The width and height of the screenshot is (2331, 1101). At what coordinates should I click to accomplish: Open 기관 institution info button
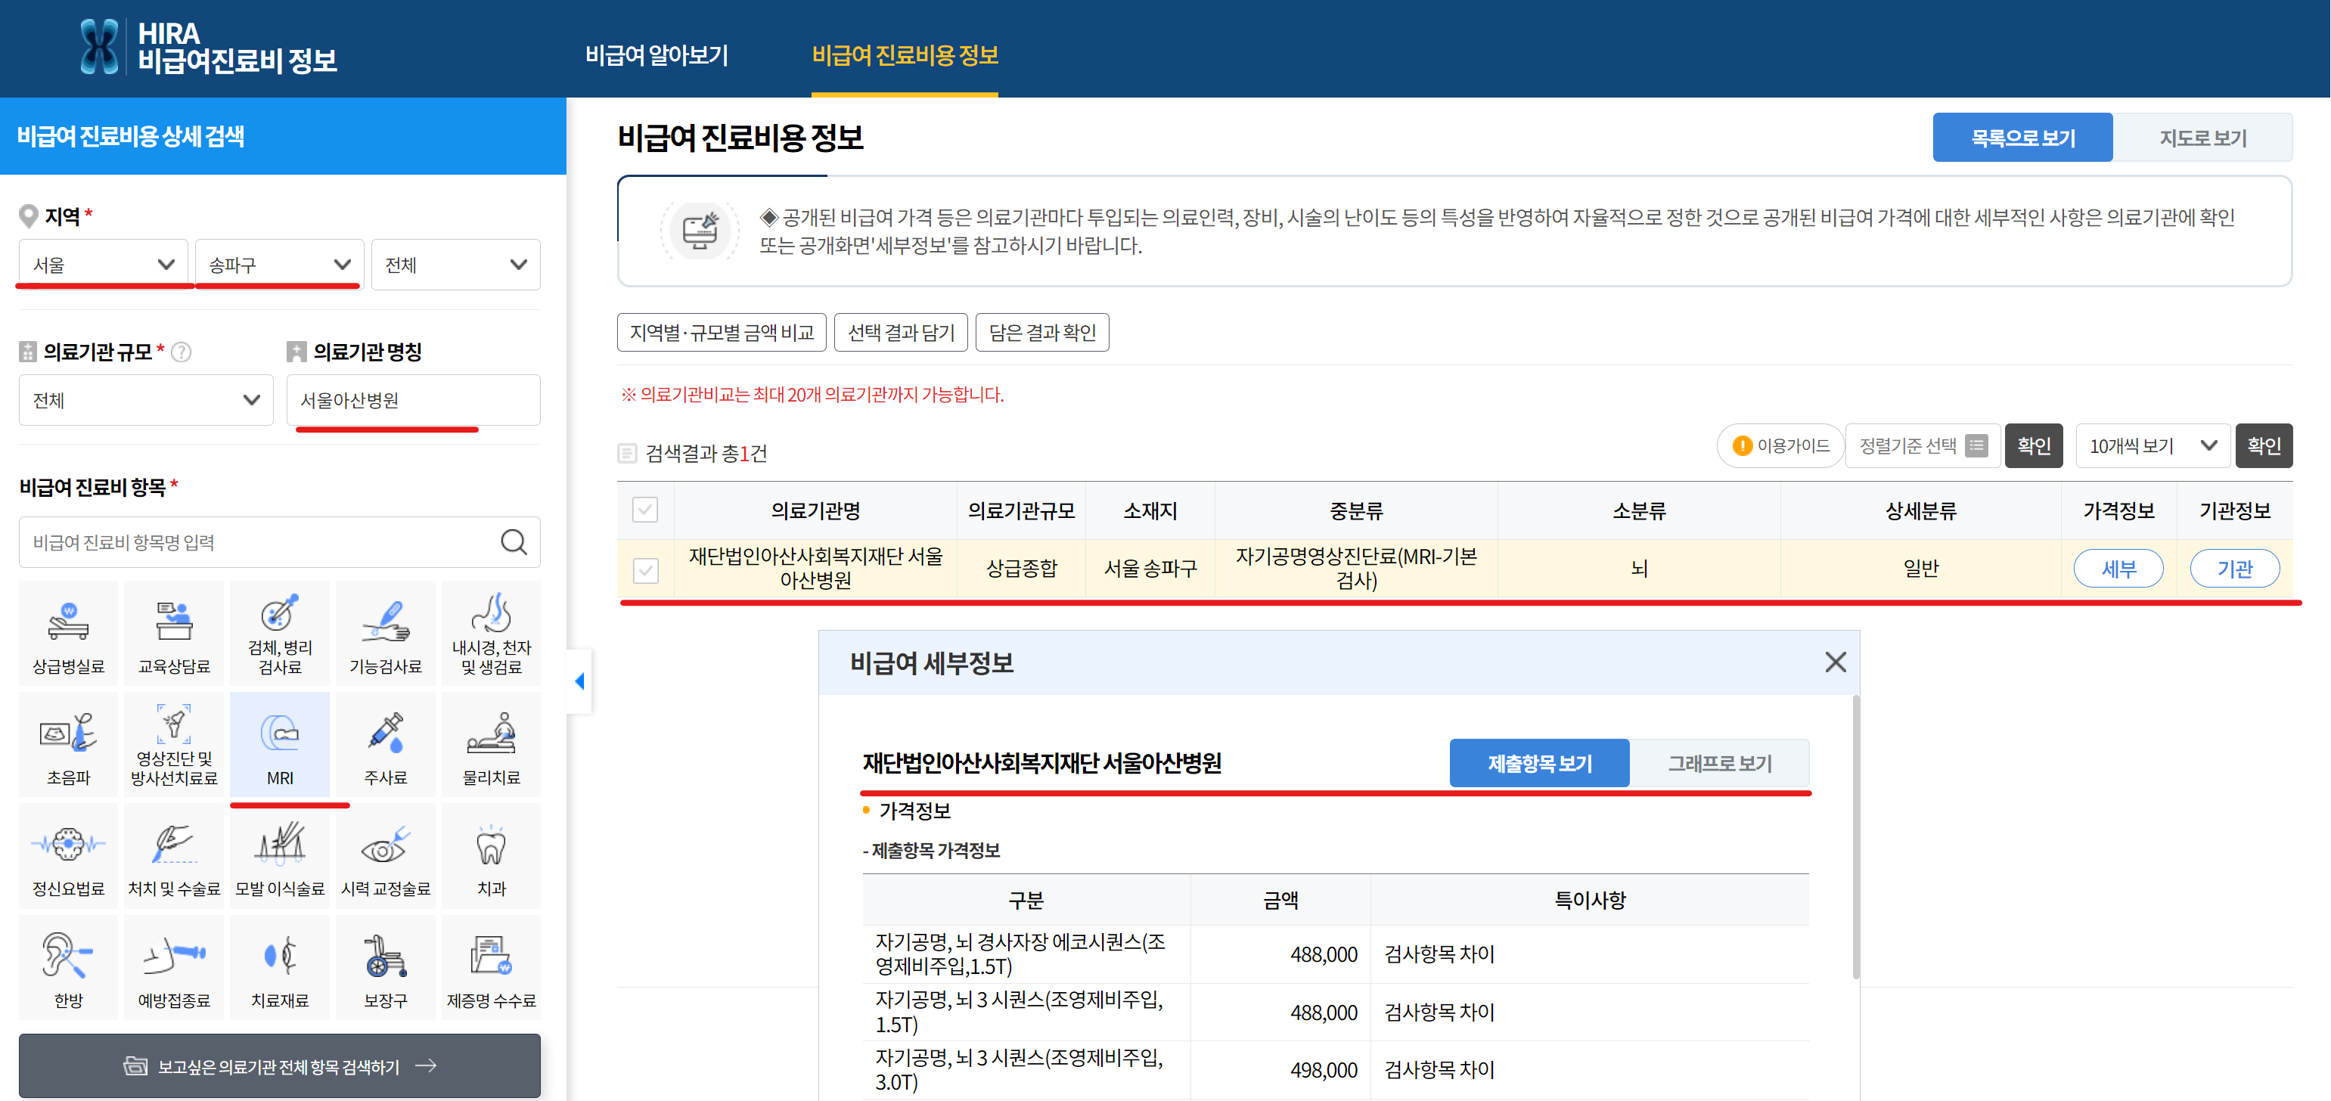pyautogui.click(x=2234, y=568)
